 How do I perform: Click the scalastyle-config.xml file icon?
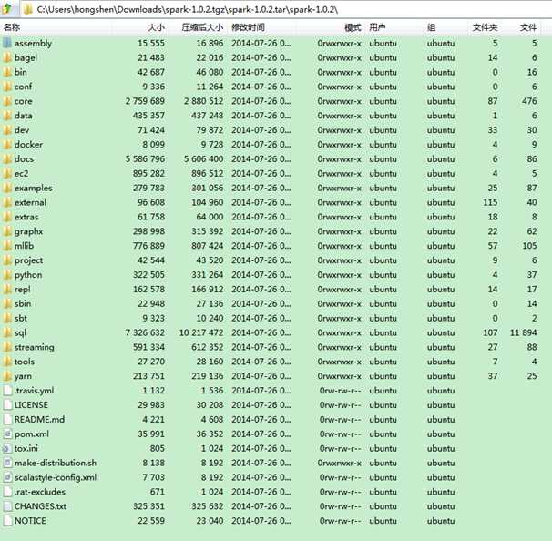(x=7, y=477)
